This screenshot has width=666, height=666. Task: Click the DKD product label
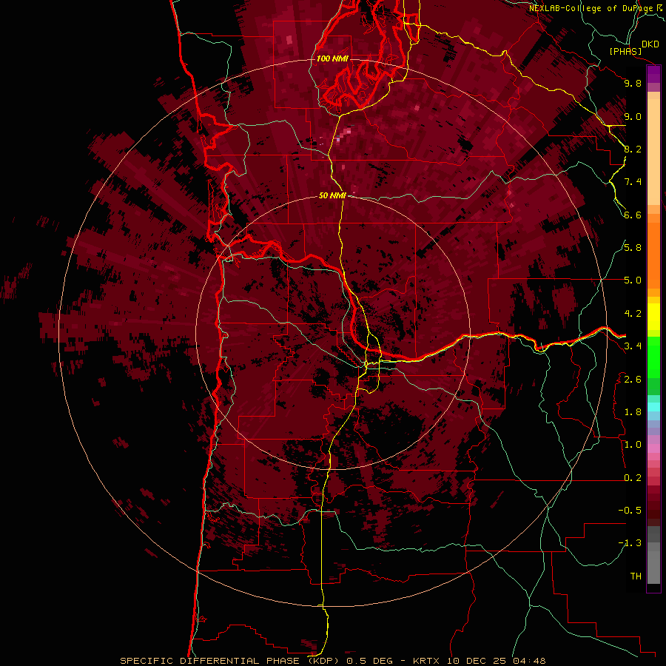pyautogui.click(x=650, y=44)
